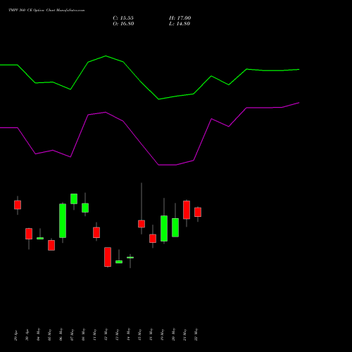Click the long-wick red candlestick above 15 May
The width and height of the screenshot is (352, 352).
(x=142, y=224)
